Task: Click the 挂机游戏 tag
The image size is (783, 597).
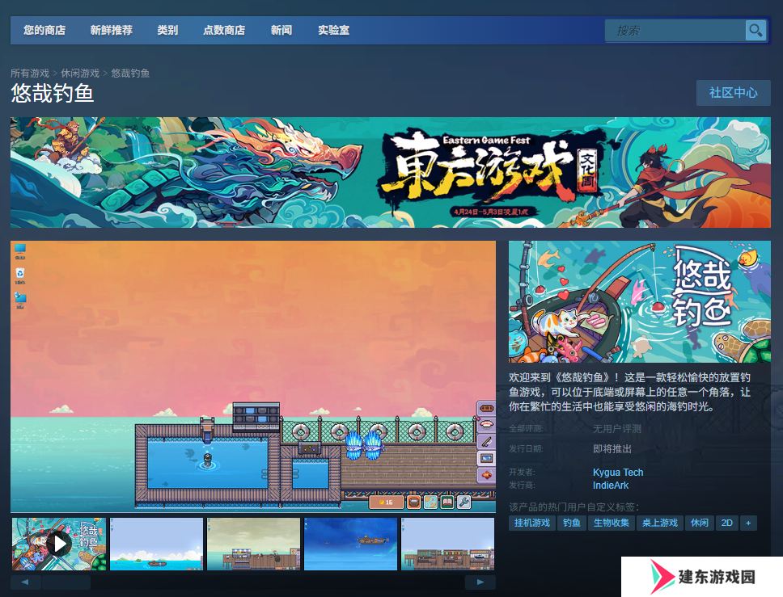Action: tap(532, 523)
